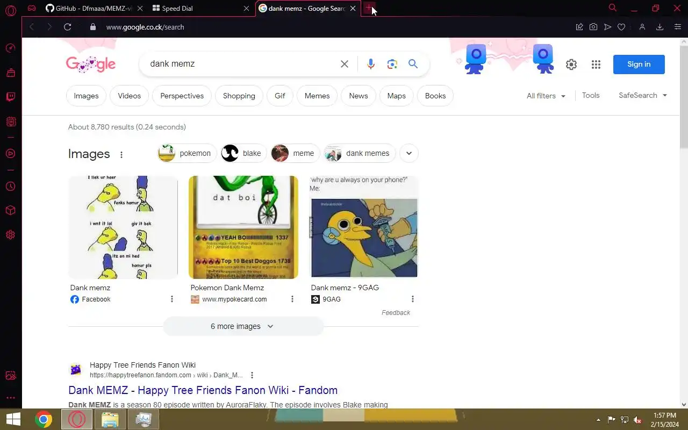Open the Opera main menu logo

coord(10,10)
